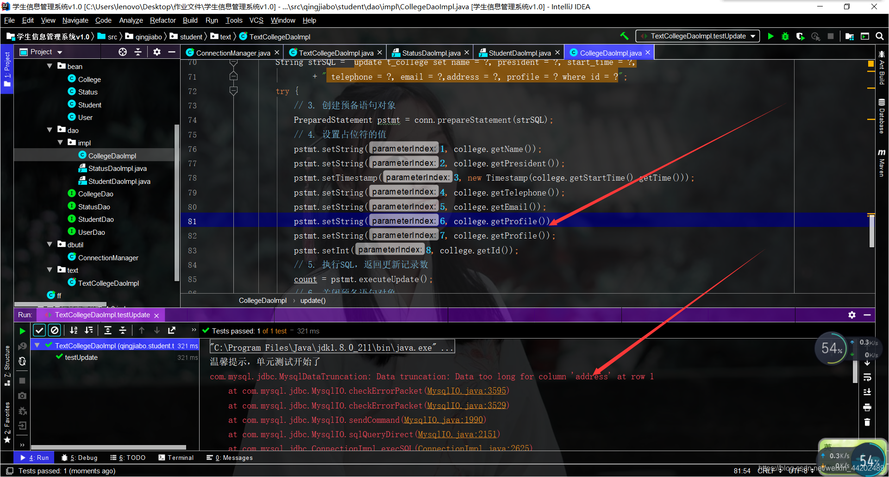This screenshot has width=889, height=477.
Task: Open Project Structure icon in toolbar
Action: [x=850, y=36]
